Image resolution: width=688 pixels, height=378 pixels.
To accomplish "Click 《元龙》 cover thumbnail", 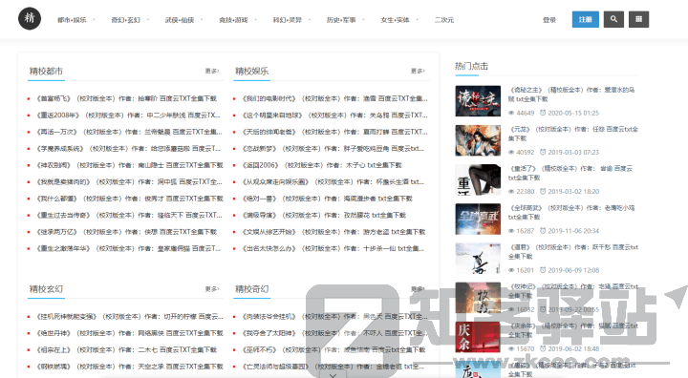I will (478, 140).
